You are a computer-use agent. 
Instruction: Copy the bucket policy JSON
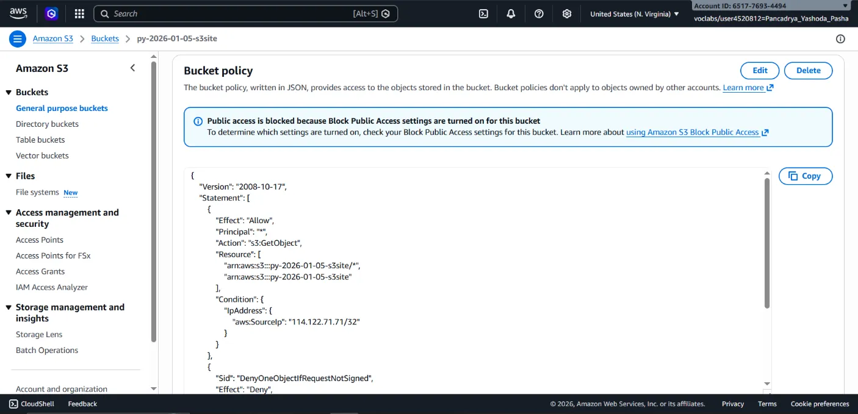(x=806, y=176)
